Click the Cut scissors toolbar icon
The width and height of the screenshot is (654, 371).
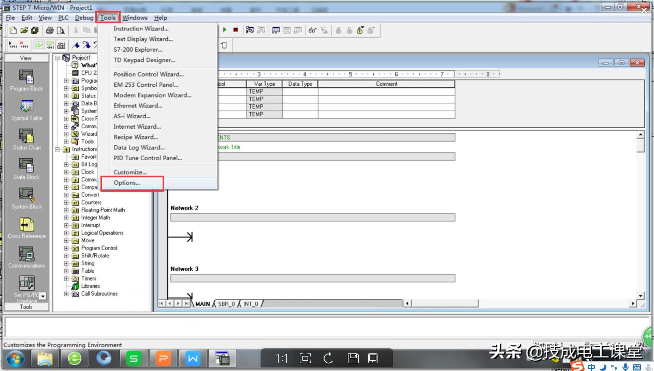[x=76, y=30]
